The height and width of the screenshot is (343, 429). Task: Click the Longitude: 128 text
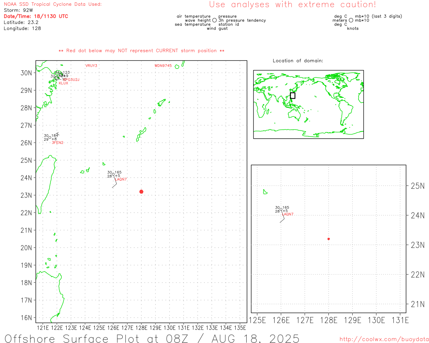(22, 28)
